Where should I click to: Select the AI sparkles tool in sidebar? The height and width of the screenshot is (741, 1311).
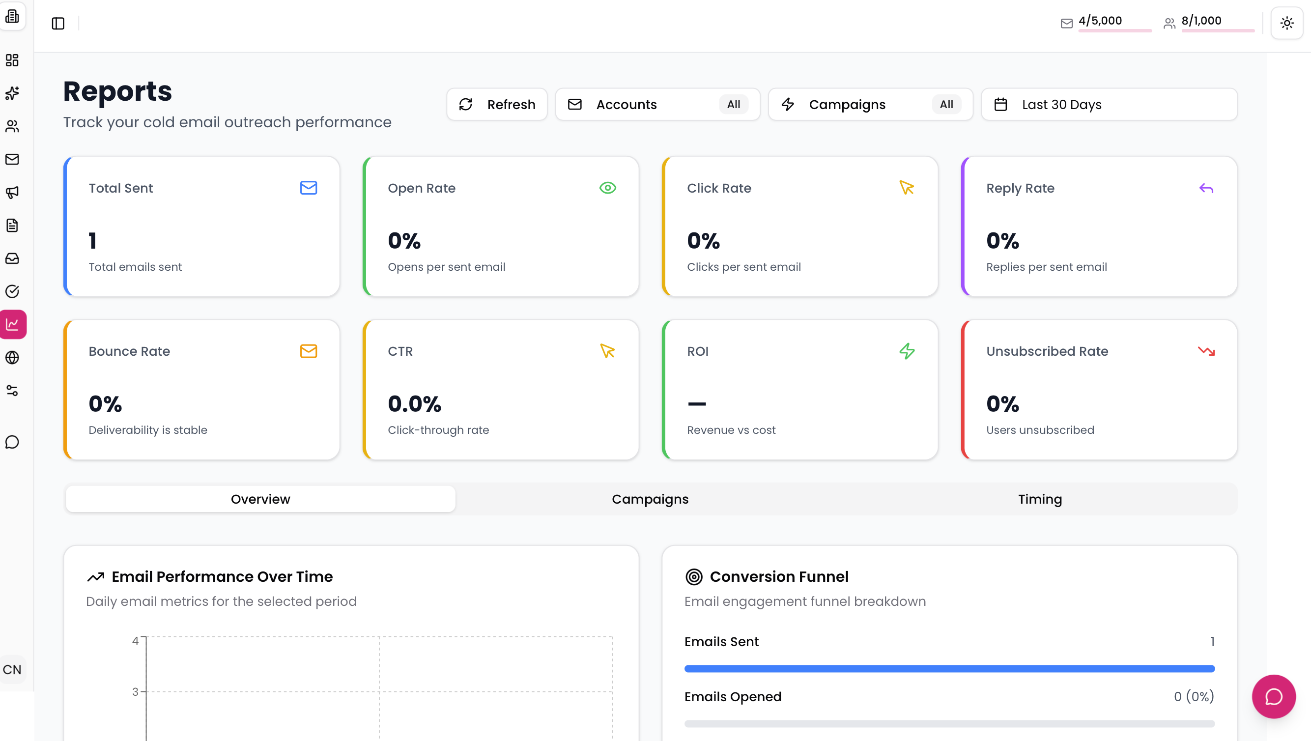tap(13, 93)
